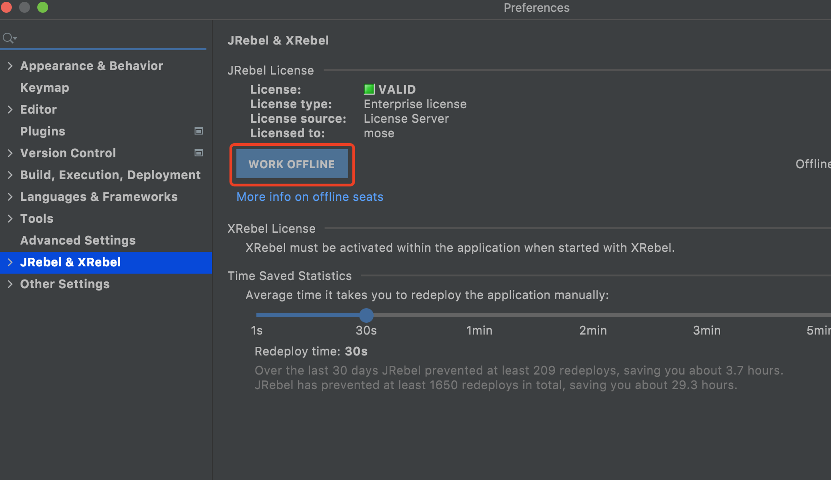
Task: Click the red window close button
Action: pos(6,7)
